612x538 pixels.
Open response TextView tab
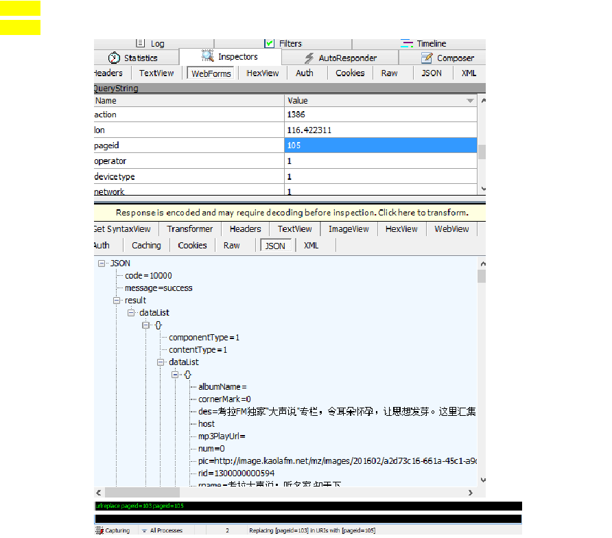295,229
